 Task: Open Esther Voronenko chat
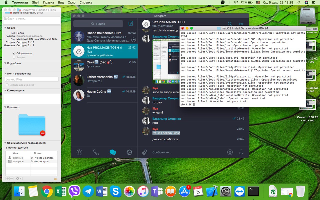[x=104, y=80]
